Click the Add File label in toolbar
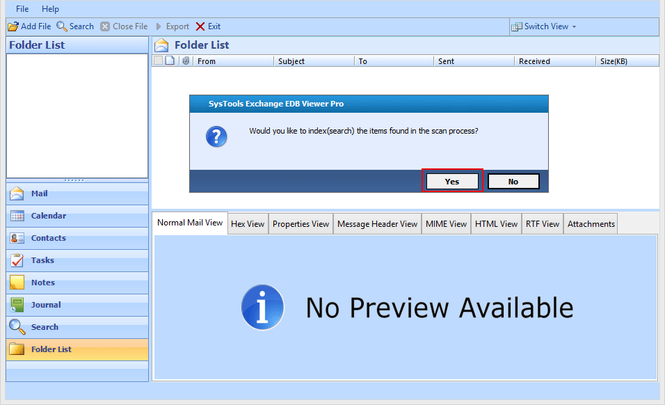This screenshot has width=665, height=405. click(36, 26)
